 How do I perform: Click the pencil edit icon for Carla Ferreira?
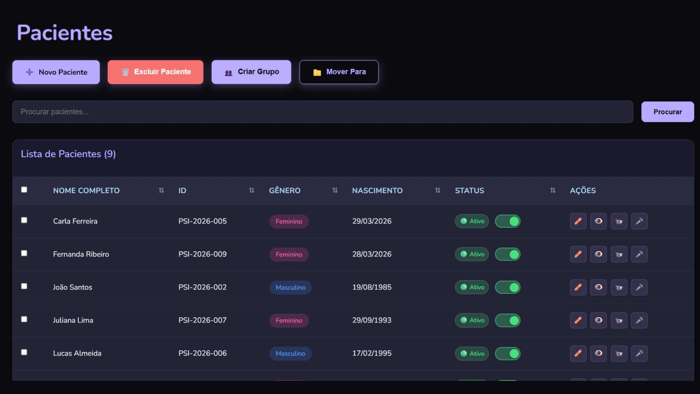coord(578,221)
